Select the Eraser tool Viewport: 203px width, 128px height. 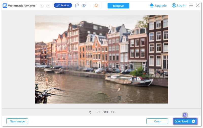click(96, 5)
